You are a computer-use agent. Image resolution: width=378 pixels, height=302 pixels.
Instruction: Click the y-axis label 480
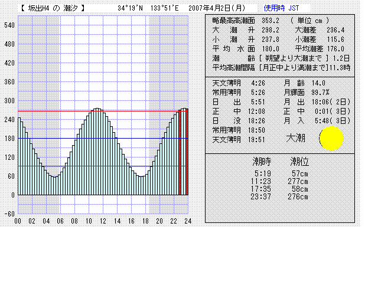click(x=9, y=44)
